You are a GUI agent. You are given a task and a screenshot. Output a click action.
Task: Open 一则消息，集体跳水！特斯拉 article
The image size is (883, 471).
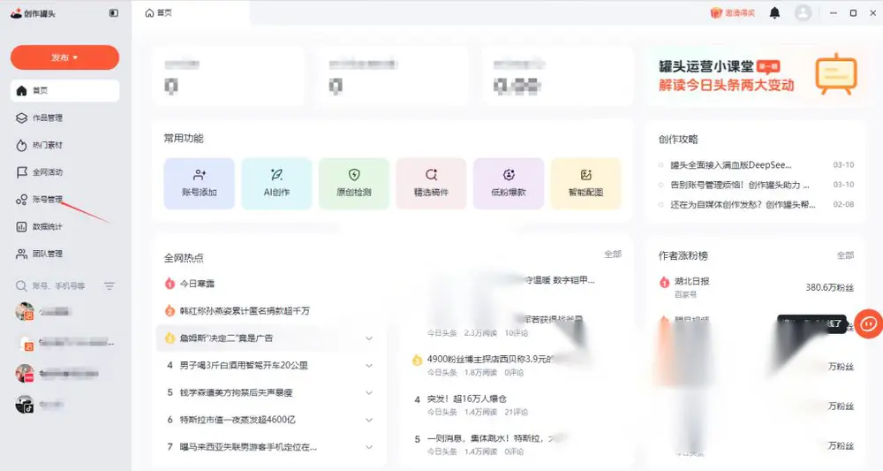click(x=491, y=438)
